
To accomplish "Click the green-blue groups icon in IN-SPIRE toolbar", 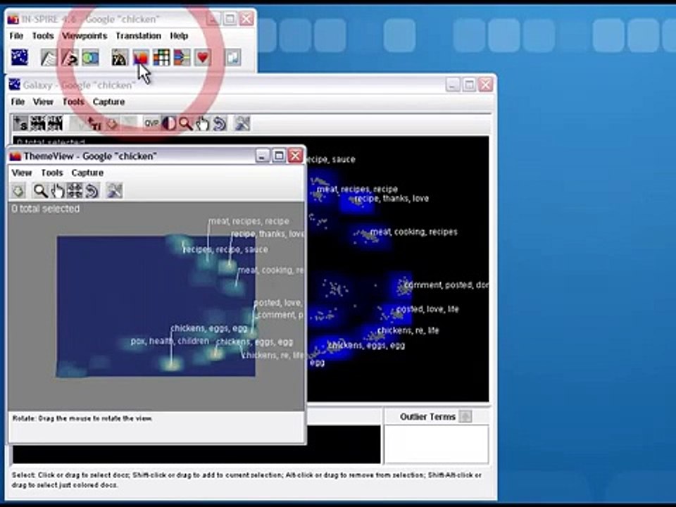I will 91,57.
